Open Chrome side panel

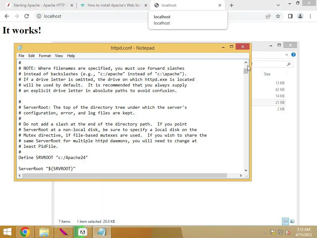pos(290,16)
